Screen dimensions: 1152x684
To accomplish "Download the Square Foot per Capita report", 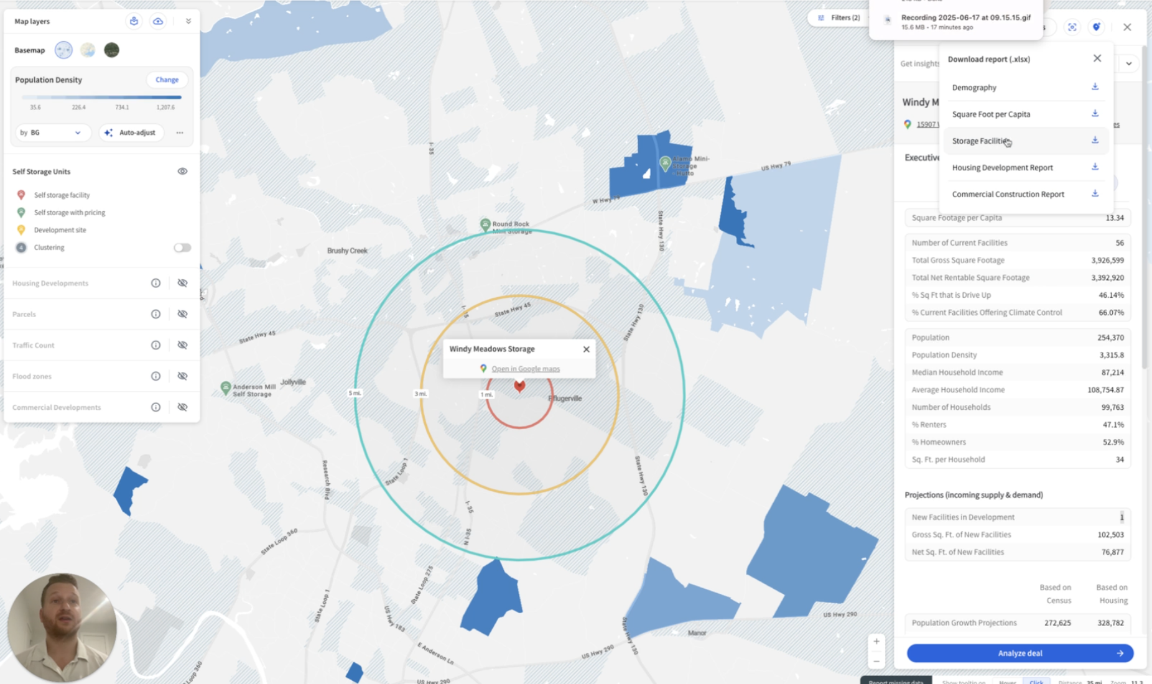I will point(1095,114).
